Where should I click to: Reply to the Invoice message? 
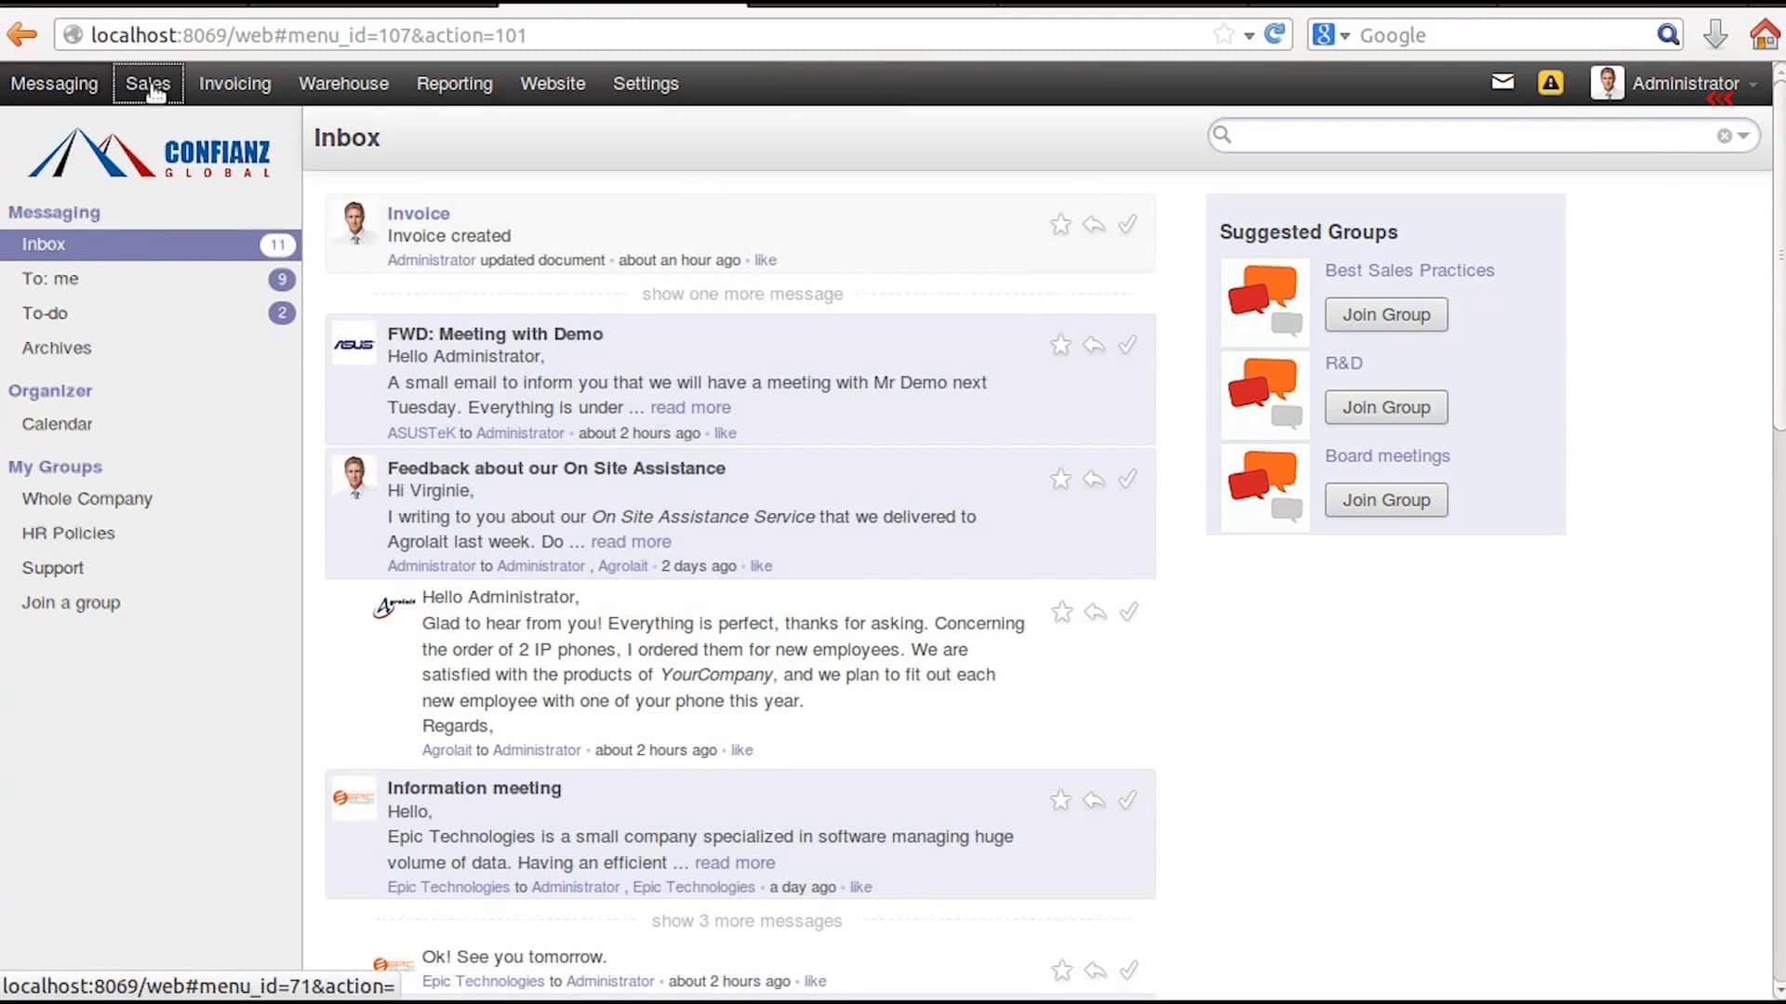click(1094, 224)
